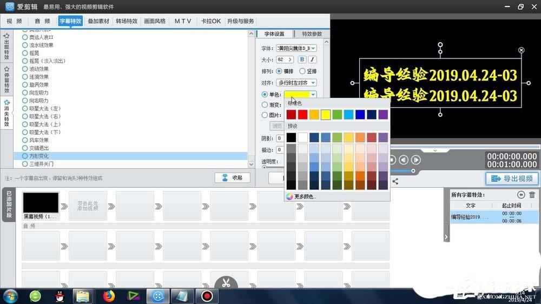
Task: Open Firefox from the taskbar
Action: (109, 296)
